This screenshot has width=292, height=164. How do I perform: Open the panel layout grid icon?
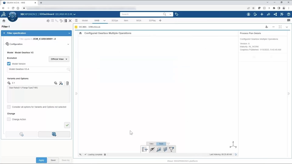[x=65, y=21]
